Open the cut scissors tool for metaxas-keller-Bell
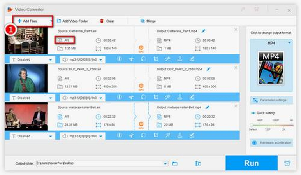This screenshot has width=301, height=175. click(131, 135)
